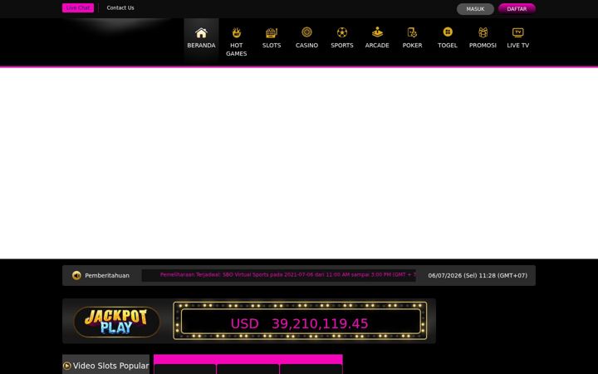This screenshot has height=374, width=598.
Task: Click the Pemberitahuan speaker icon
Action: click(76, 275)
